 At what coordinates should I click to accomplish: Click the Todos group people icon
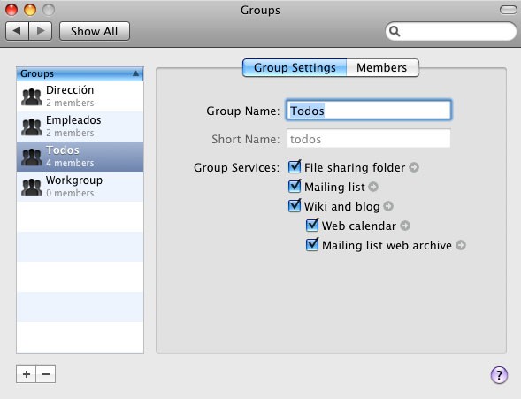(x=32, y=157)
